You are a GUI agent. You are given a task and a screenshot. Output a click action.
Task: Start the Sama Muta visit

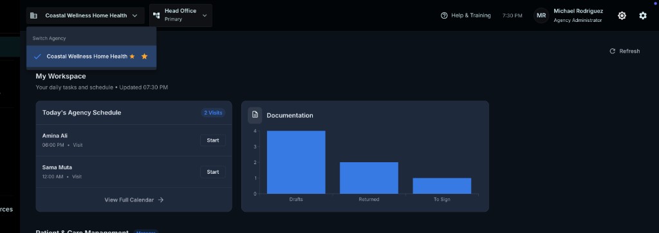[212, 172]
